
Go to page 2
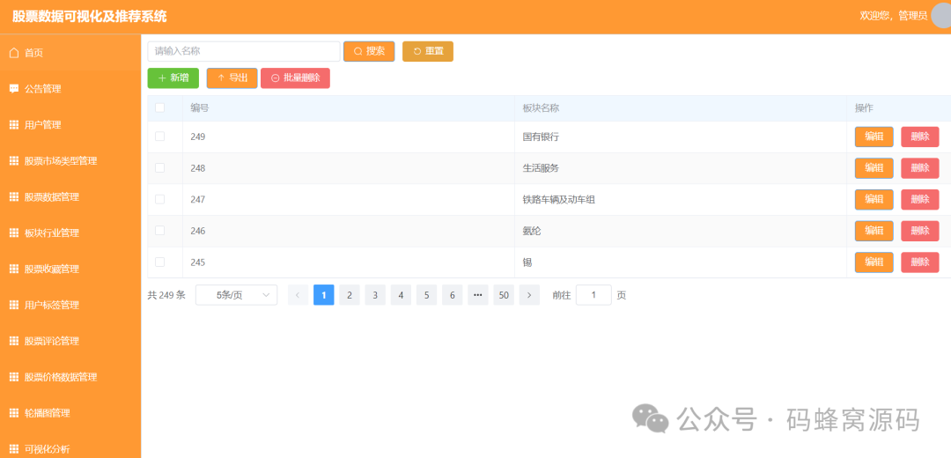click(350, 295)
